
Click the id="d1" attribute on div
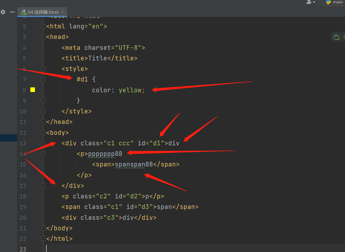pyautogui.click(x=151, y=143)
